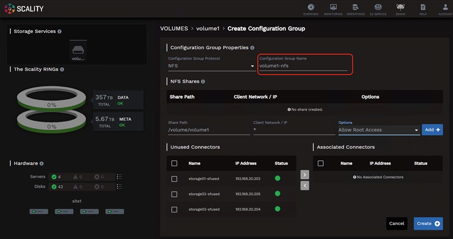Click IP address 192.168.20.205
Image resolution: width=453 pixels, height=239 pixels.
coord(248,194)
